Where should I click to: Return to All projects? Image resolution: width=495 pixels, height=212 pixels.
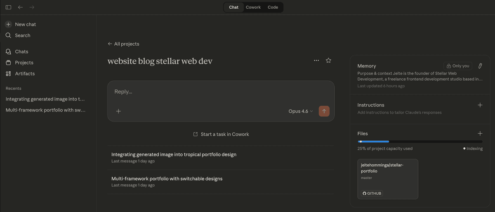coord(123,44)
